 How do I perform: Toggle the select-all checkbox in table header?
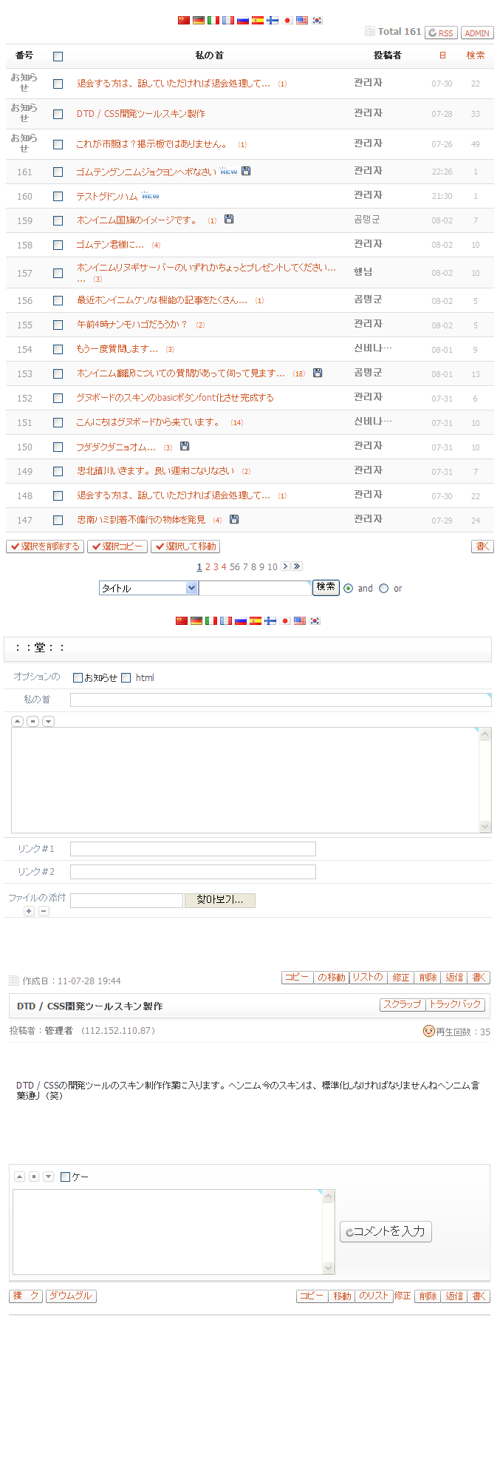click(x=58, y=56)
